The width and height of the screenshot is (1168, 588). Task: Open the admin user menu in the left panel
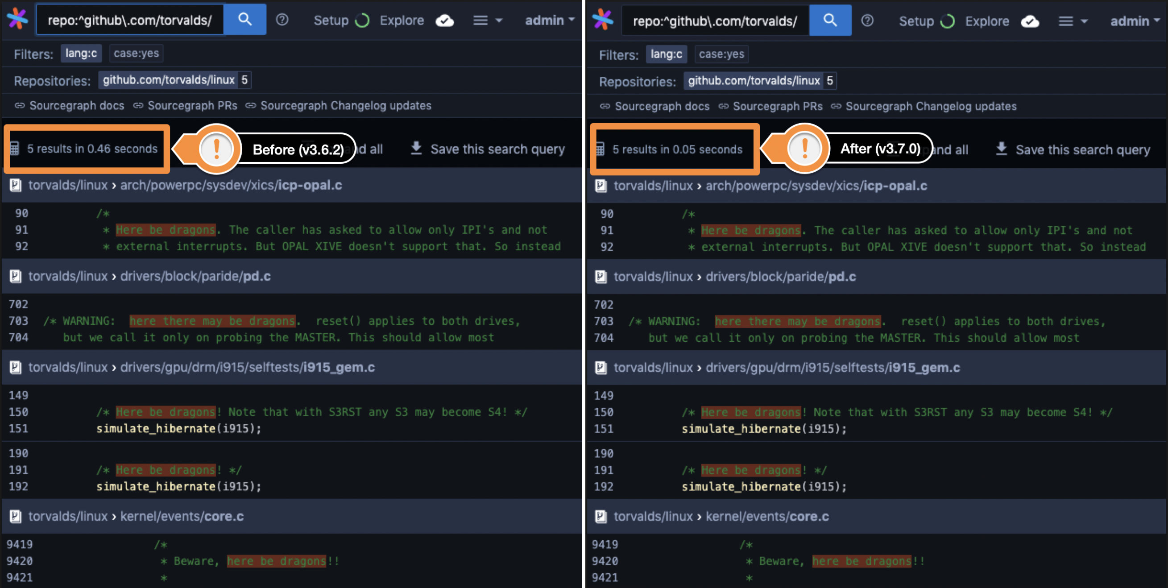tap(550, 21)
